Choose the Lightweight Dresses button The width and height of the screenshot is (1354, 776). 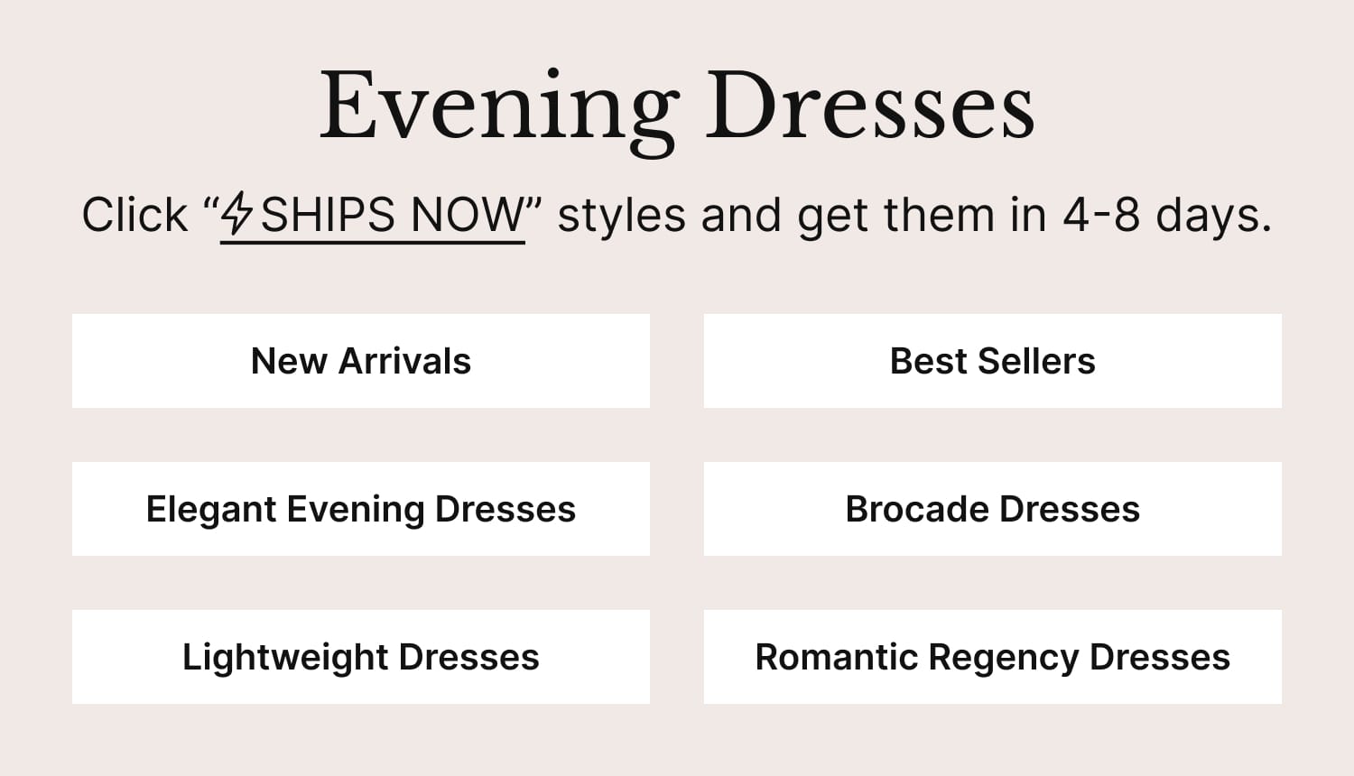pyautogui.click(x=361, y=657)
